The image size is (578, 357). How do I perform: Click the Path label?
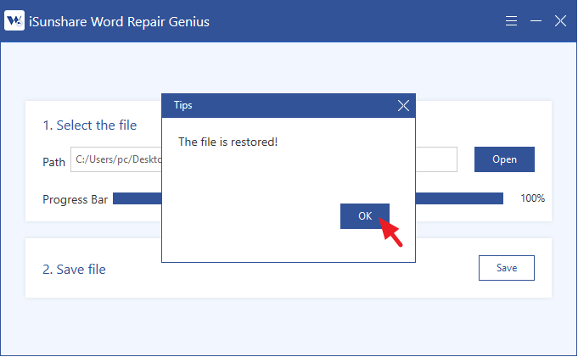(53, 162)
